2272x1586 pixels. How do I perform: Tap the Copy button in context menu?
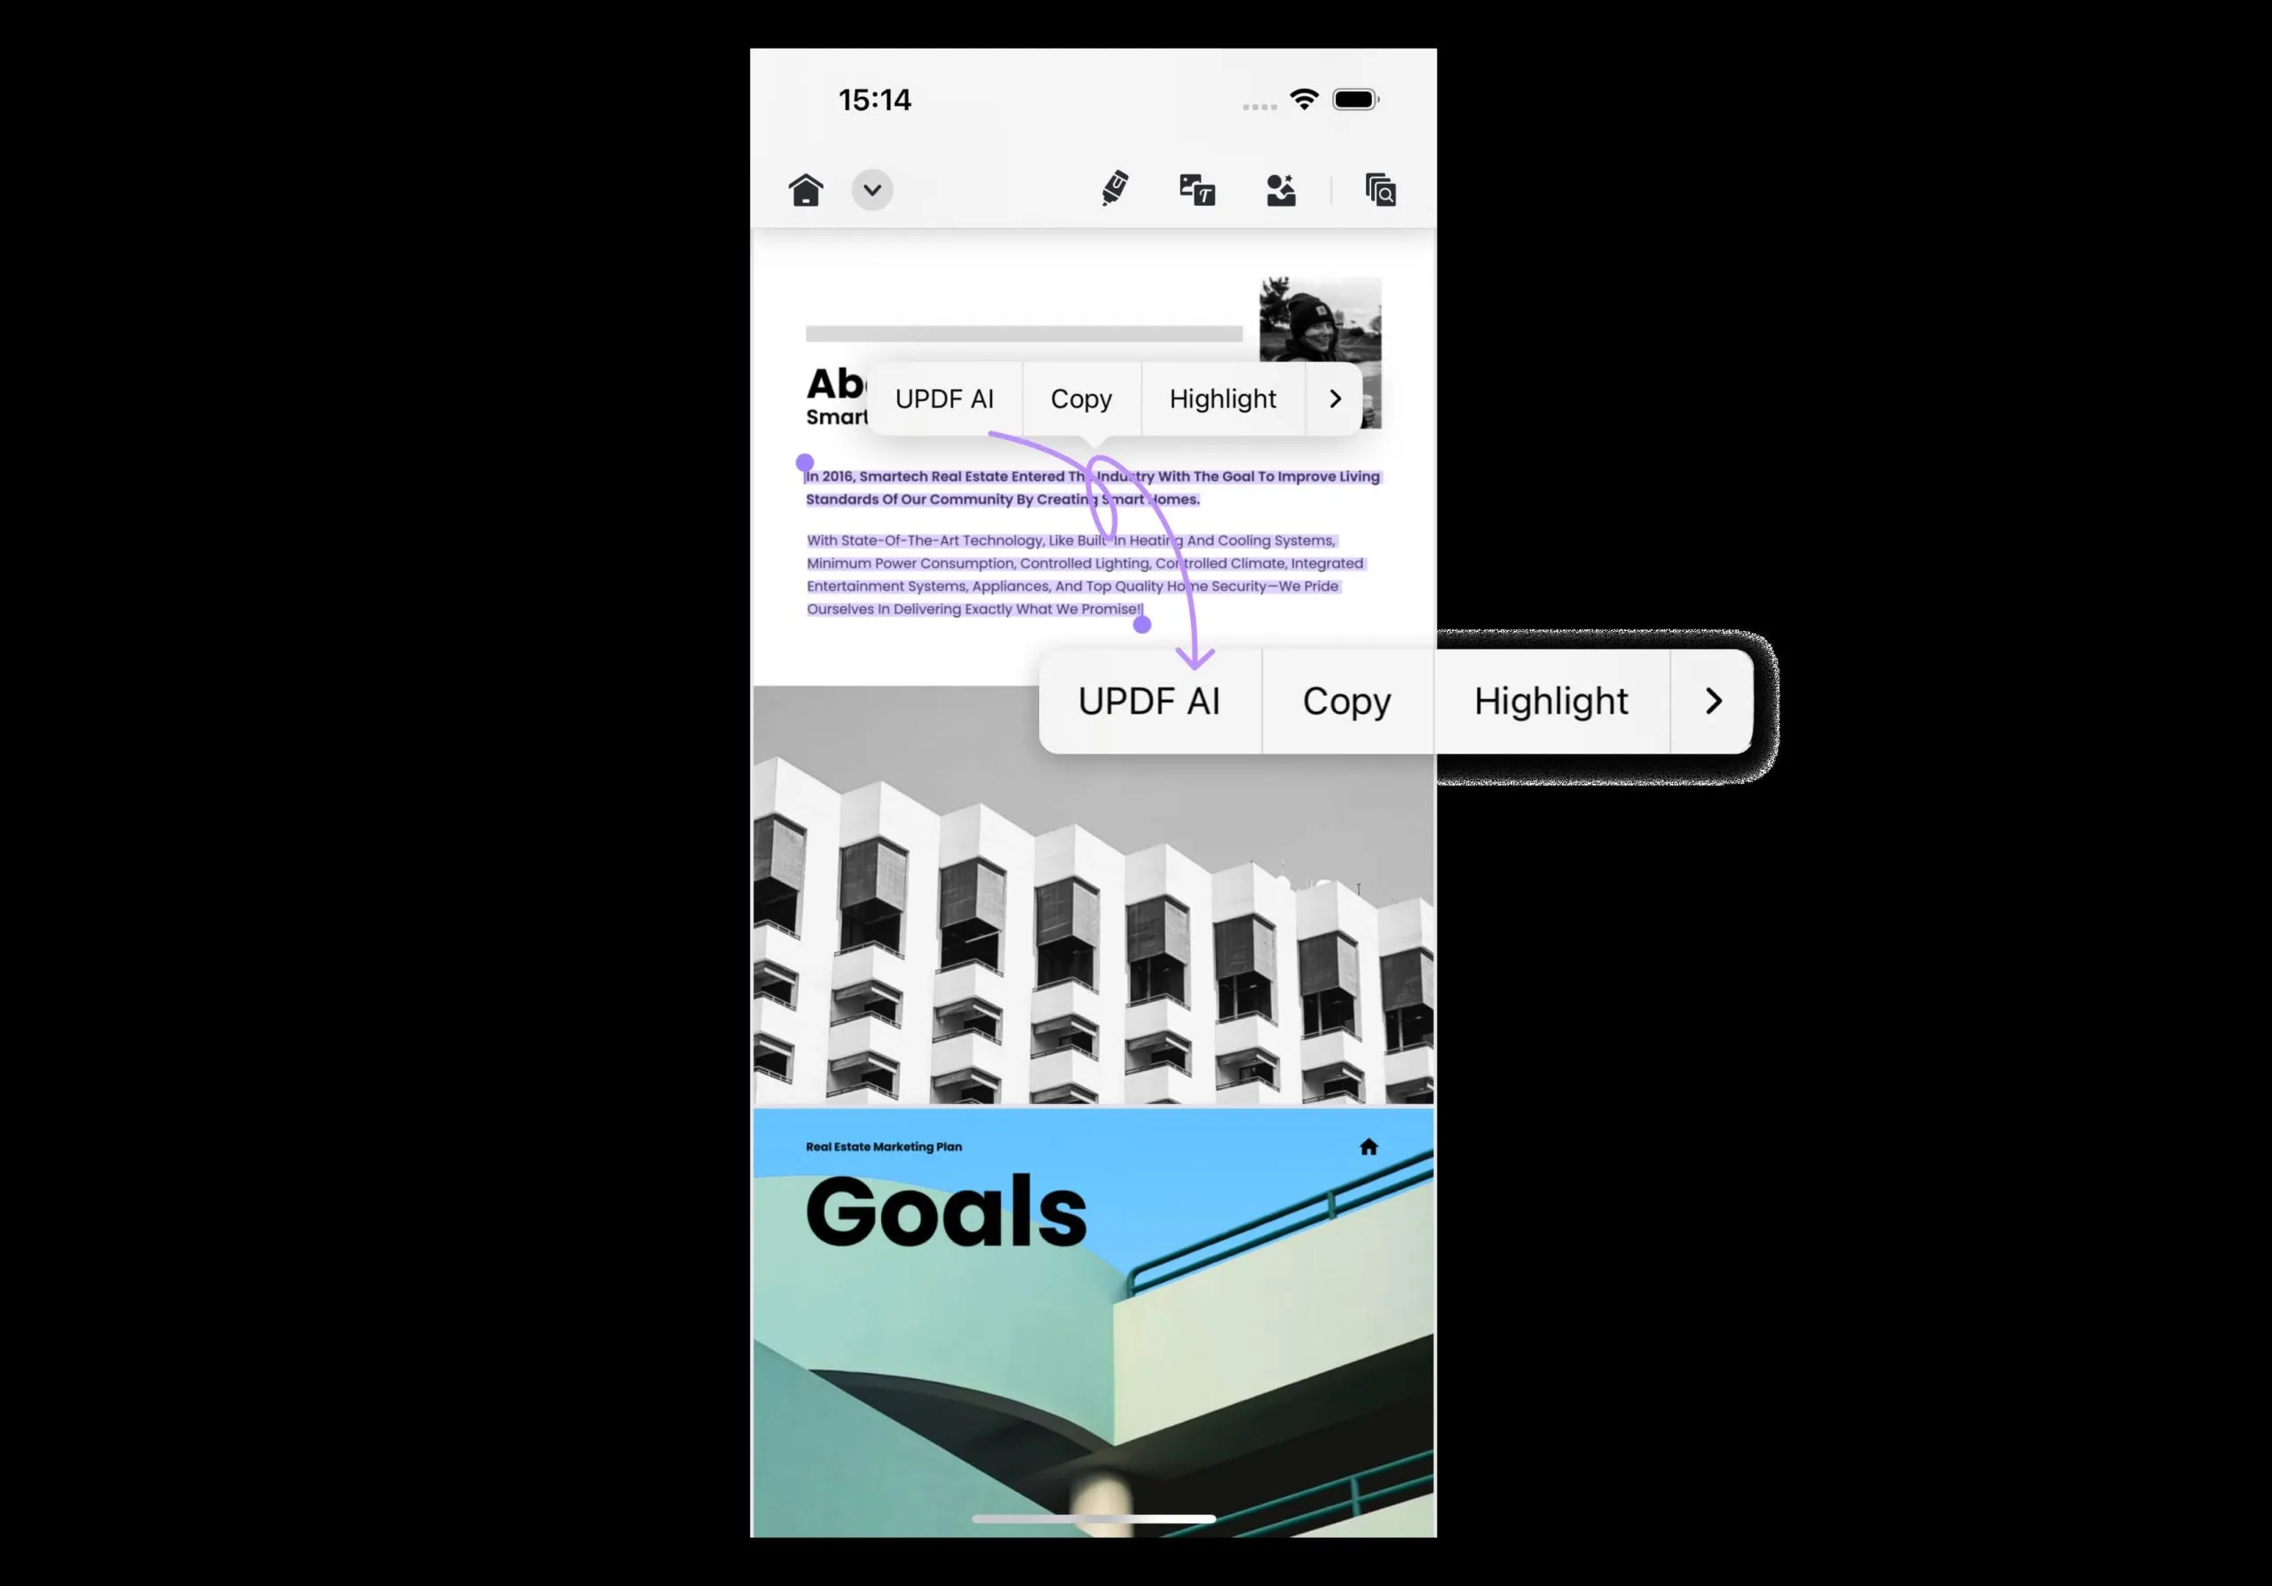pos(1345,699)
